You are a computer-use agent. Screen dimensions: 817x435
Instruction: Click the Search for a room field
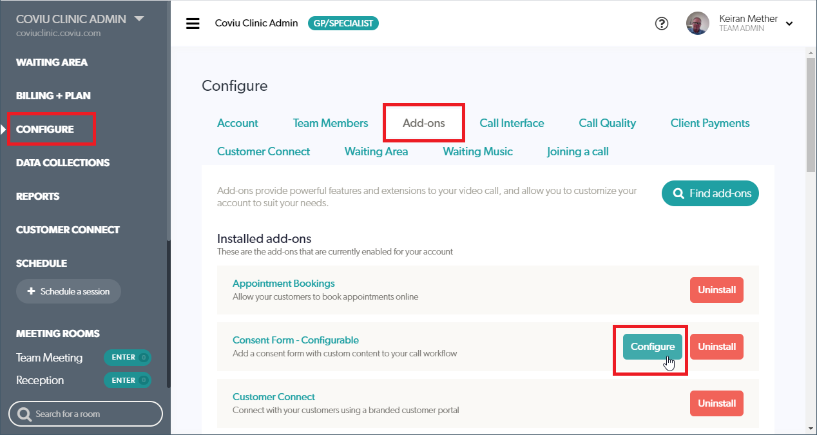(x=86, y=414)
